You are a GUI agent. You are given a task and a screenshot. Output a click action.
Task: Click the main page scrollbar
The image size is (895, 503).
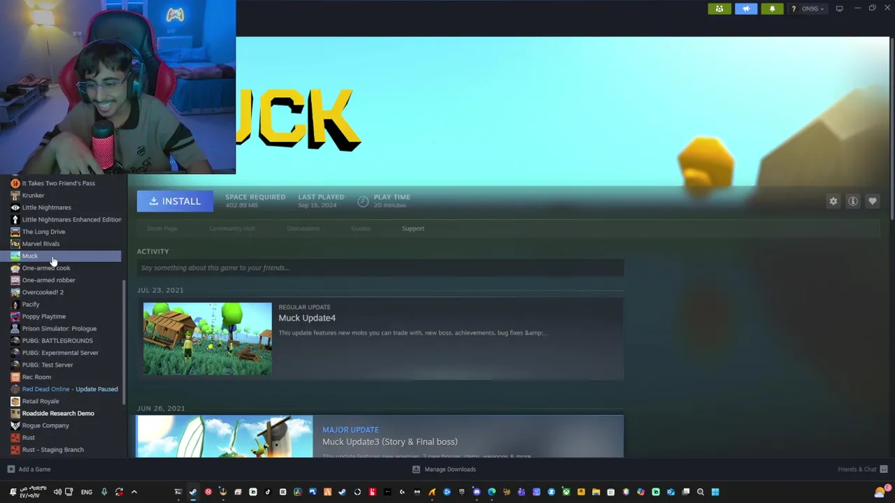[x=892, y=129]
